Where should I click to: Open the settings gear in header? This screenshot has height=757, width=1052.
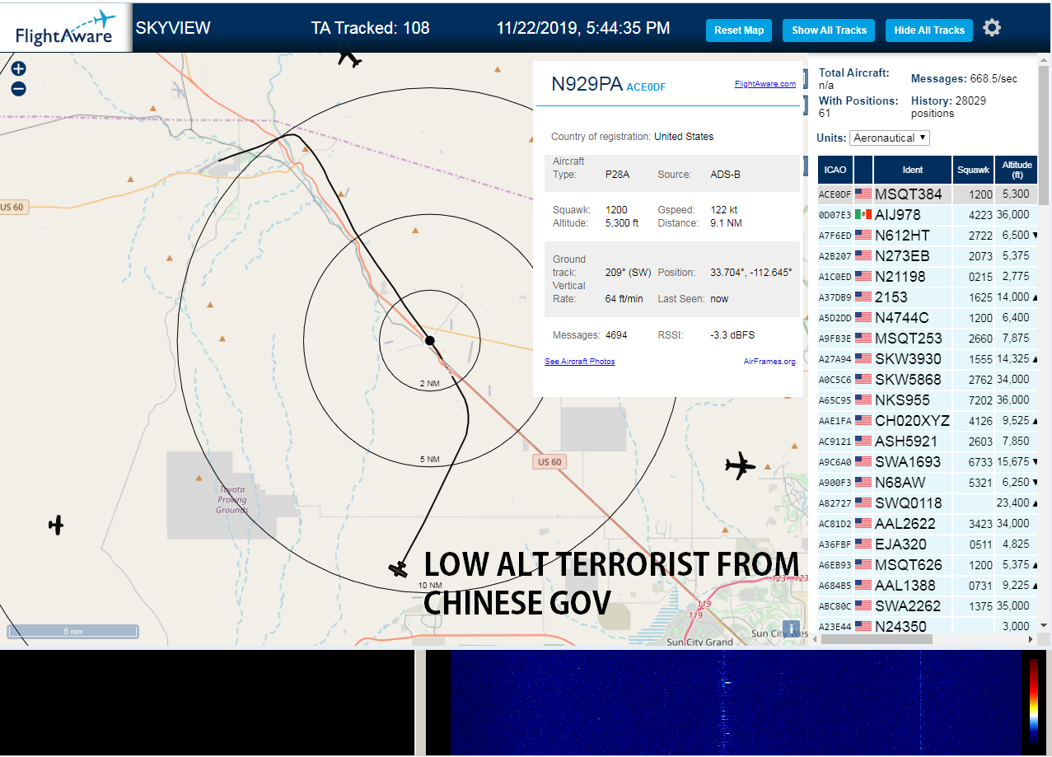click(x=992, y=28)
